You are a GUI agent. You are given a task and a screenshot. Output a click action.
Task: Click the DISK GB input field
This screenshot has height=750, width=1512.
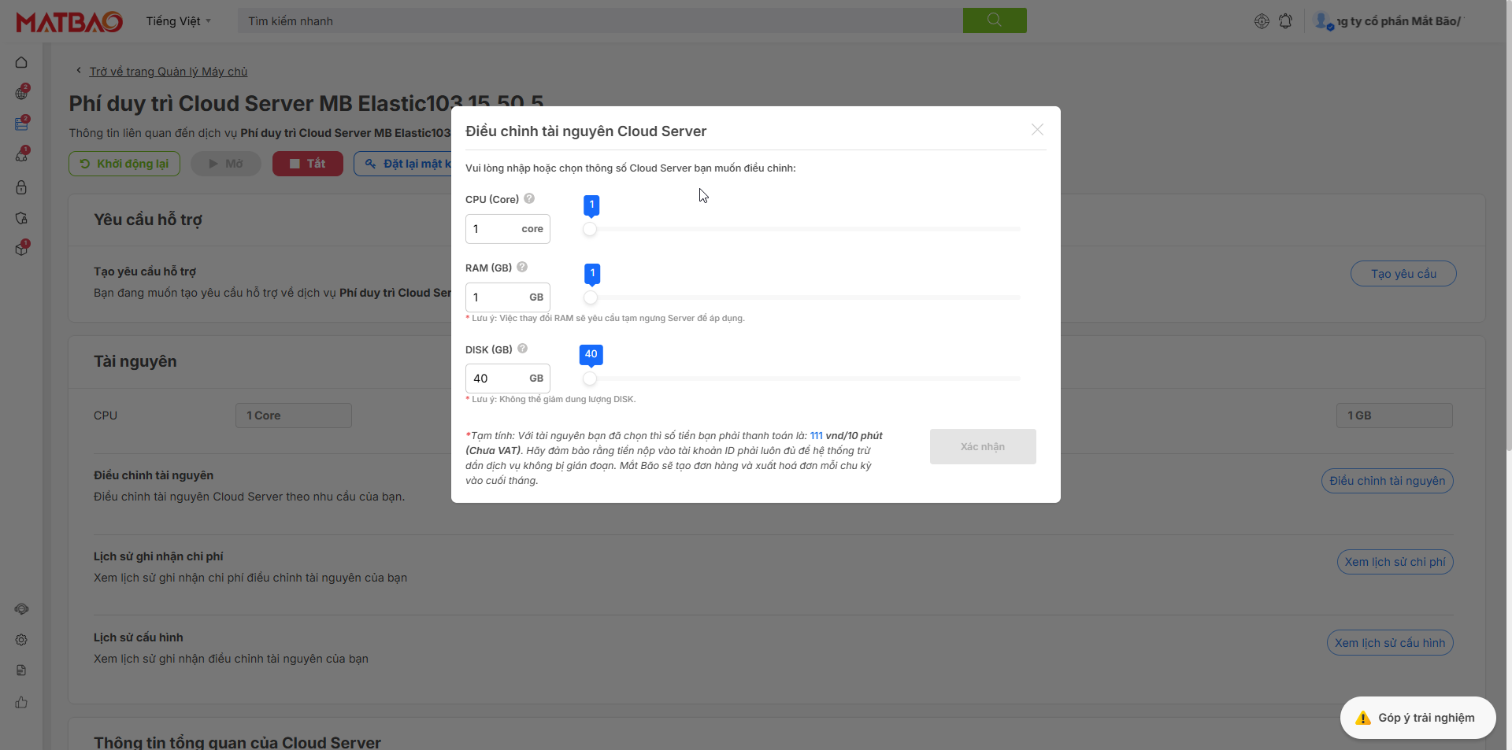click(x=496, y=379)
